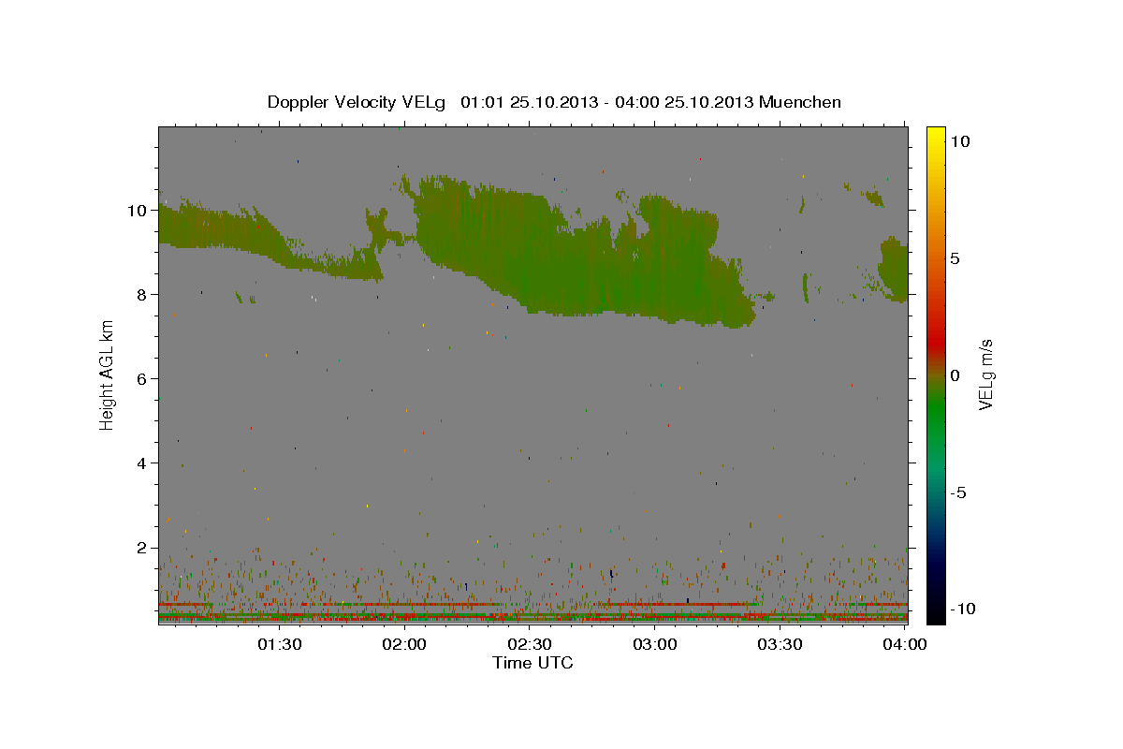
Task: Click the date range text '01:01 25.10.2013 - 04:00 25.10.2013'
Action: [608, 102]
